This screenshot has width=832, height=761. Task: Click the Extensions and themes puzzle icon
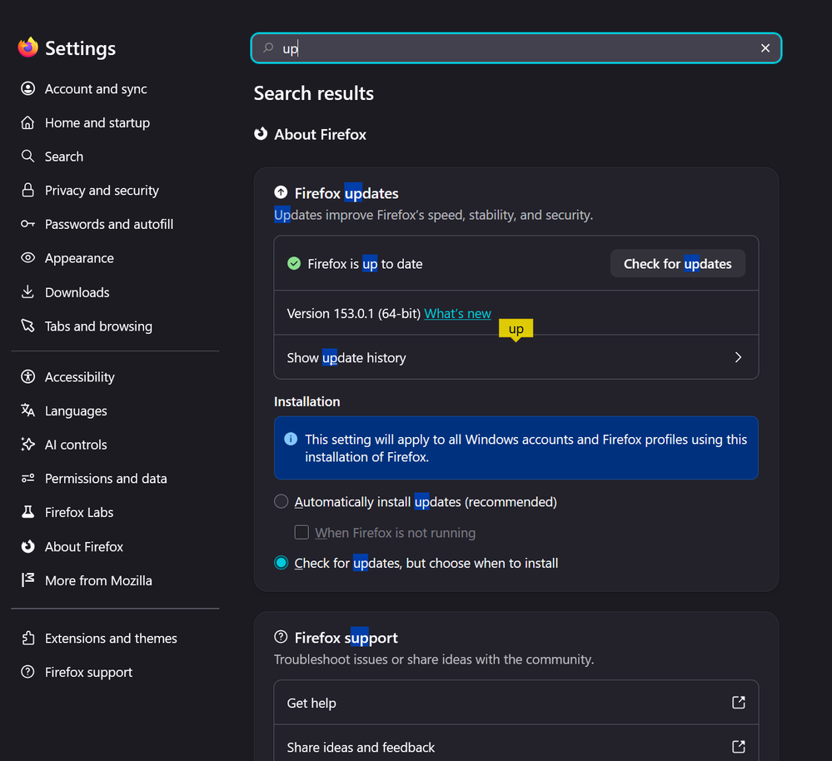pos(27,638)
